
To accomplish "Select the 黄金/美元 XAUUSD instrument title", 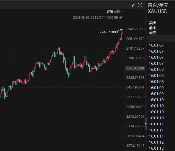I will pyautogui.click(x=158, y=8).
